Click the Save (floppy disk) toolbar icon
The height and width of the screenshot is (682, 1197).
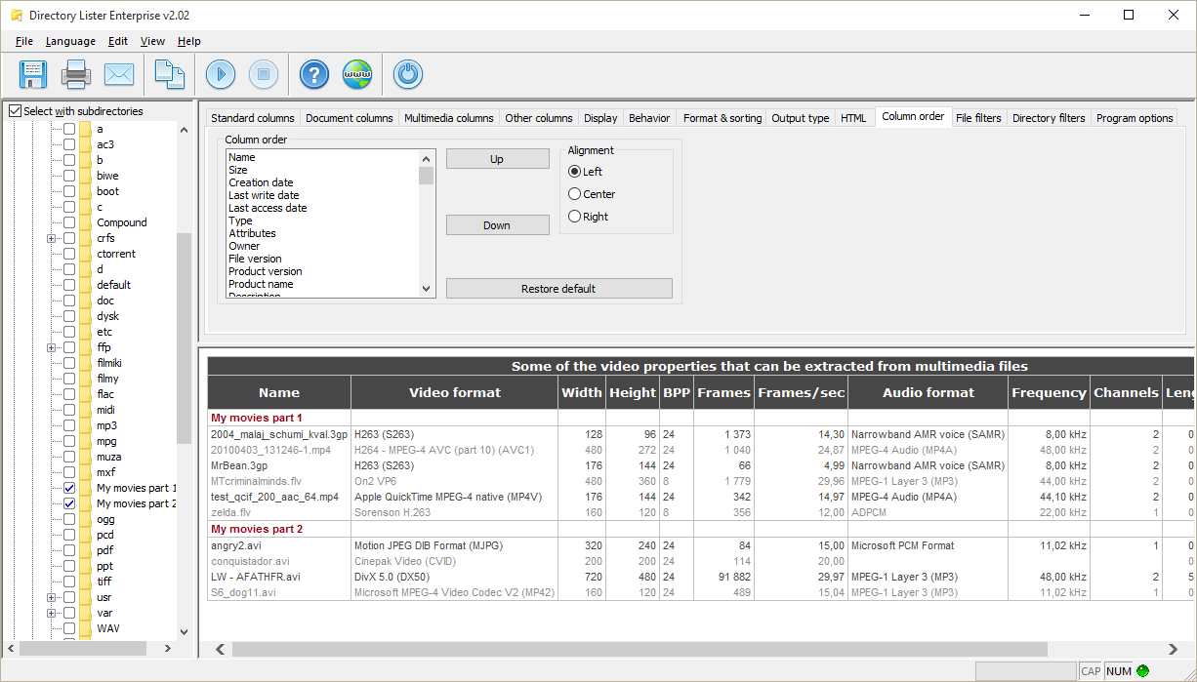point(33,74)
